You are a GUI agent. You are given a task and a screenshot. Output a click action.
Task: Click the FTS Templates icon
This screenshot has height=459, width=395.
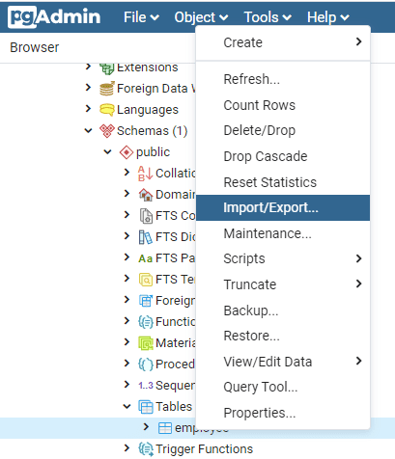pyautogui.click(x=146, y=280)
